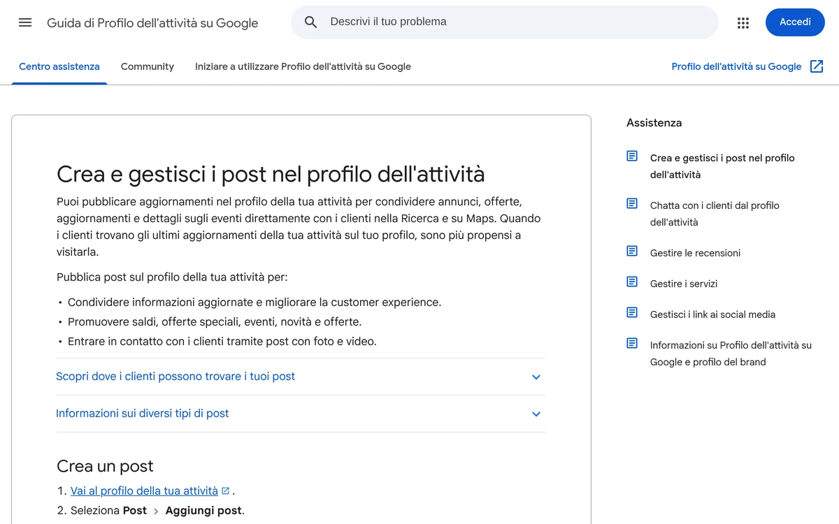This screenshot has height=524, width=839.
Task: Click article icon next to Gestire i servizi
Action: tap(632, 282)
